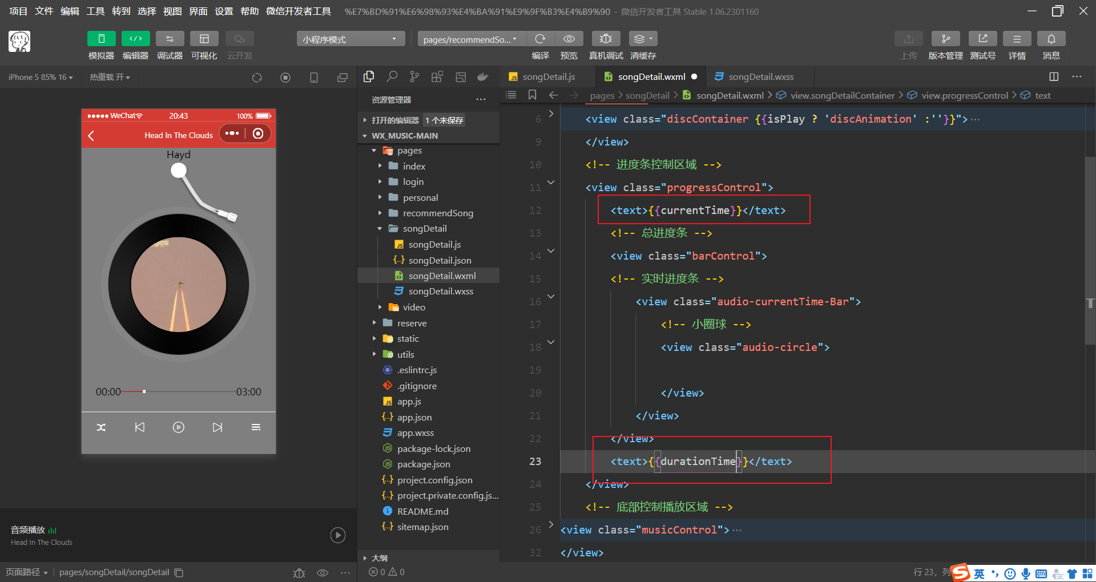
Task: Click the simulator stop record icon
Action: pos(285,78)
